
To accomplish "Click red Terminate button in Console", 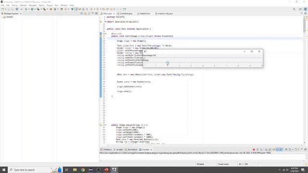I will tap(254, 149).
